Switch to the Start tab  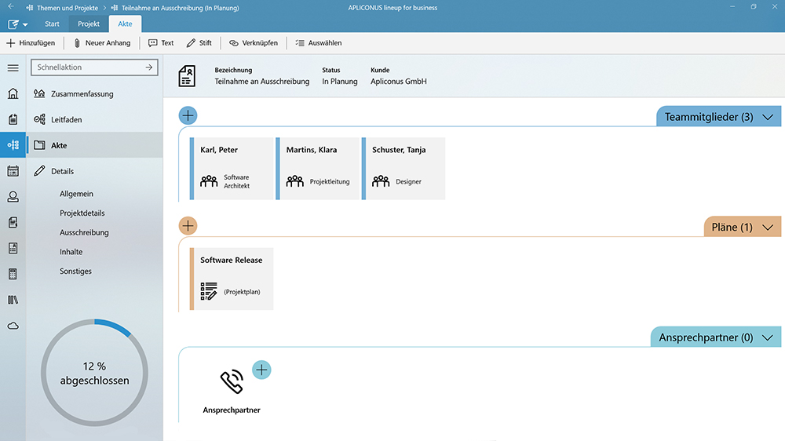(x=52, y=24)
